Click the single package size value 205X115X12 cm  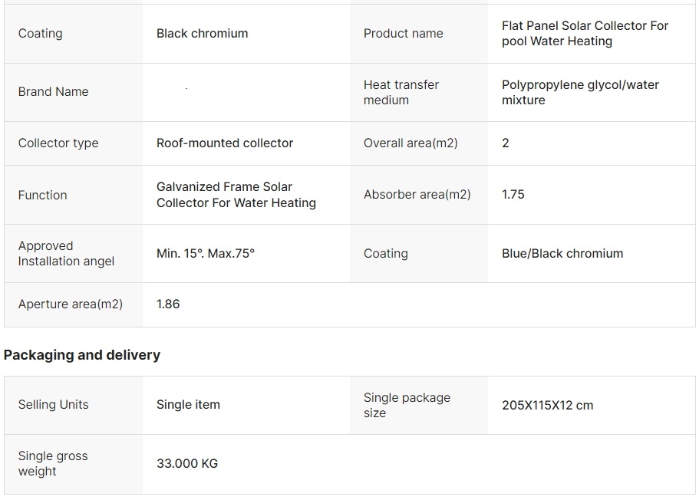pyautogui.click(x=547, y=406)
